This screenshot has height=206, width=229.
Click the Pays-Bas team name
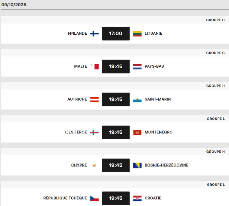[x=154, y=66]
